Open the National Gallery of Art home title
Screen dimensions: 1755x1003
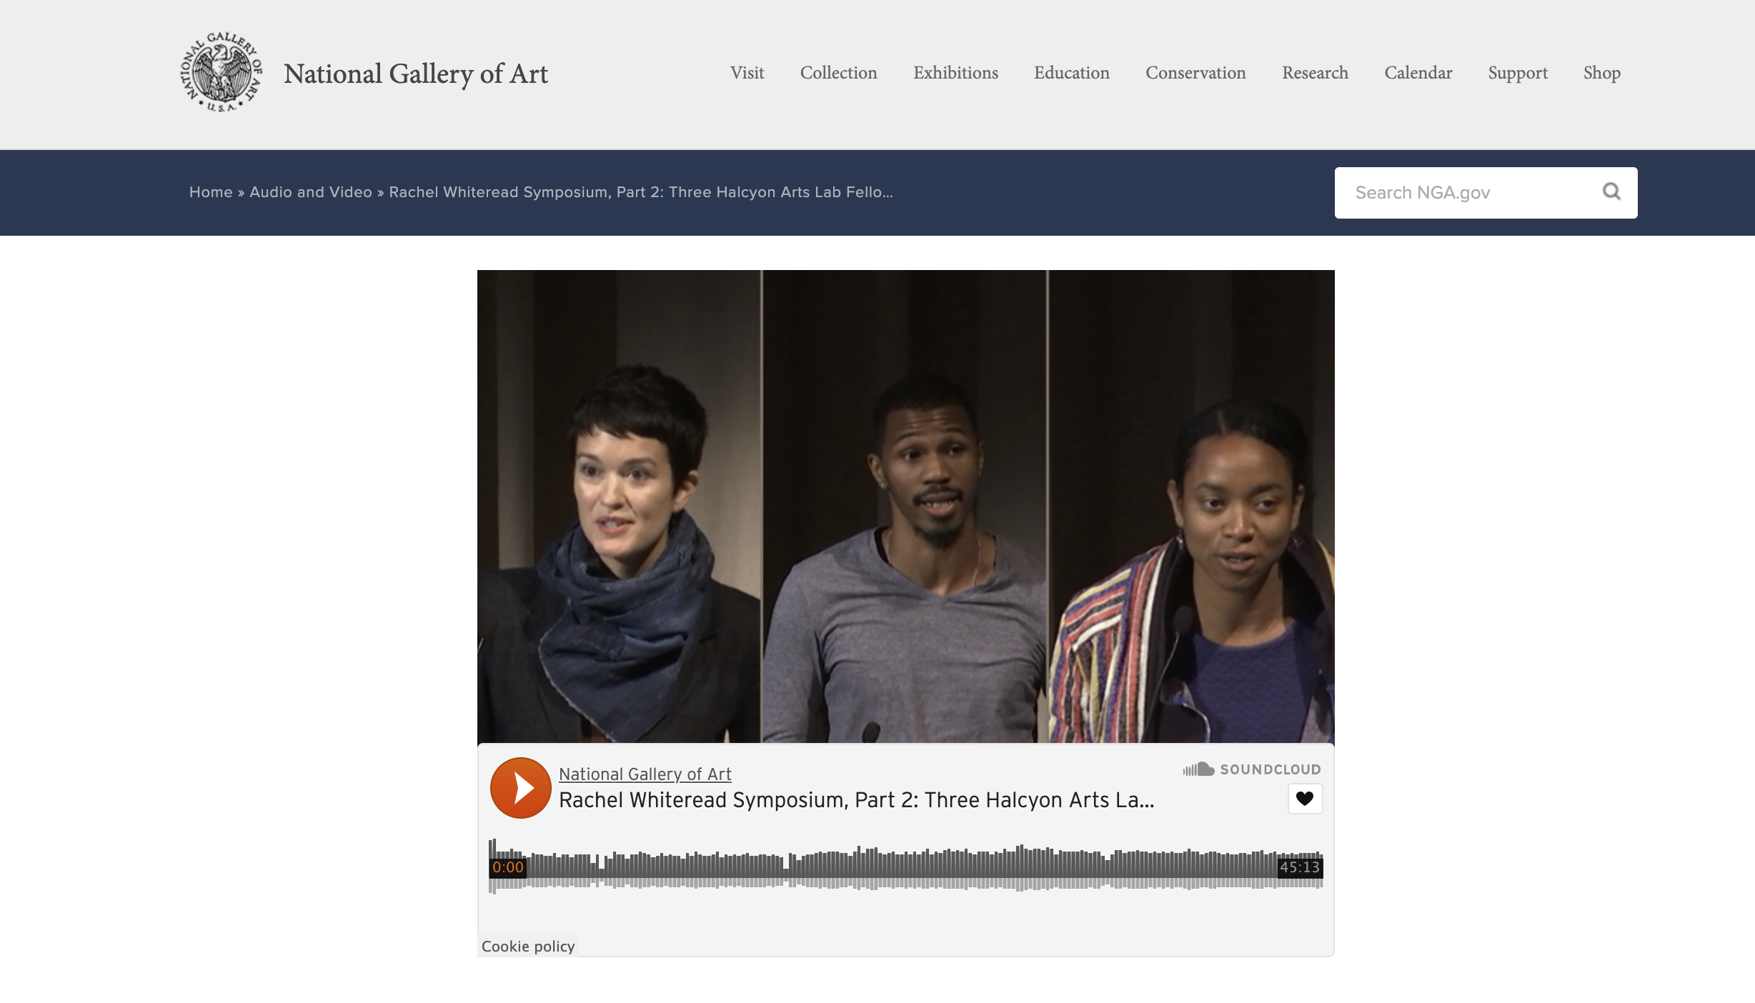coord(416,74)
